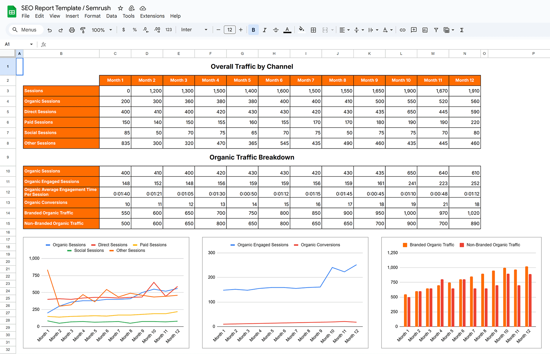
Task: Select cell C3 containing value 0
Action: coord(115,91)
